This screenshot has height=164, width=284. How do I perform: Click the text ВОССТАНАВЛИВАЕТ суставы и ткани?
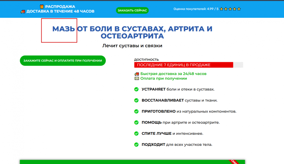tap(179, 100)
